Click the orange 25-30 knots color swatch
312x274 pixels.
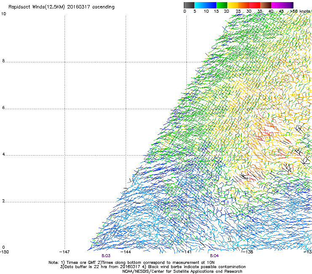tap(244, 5)
